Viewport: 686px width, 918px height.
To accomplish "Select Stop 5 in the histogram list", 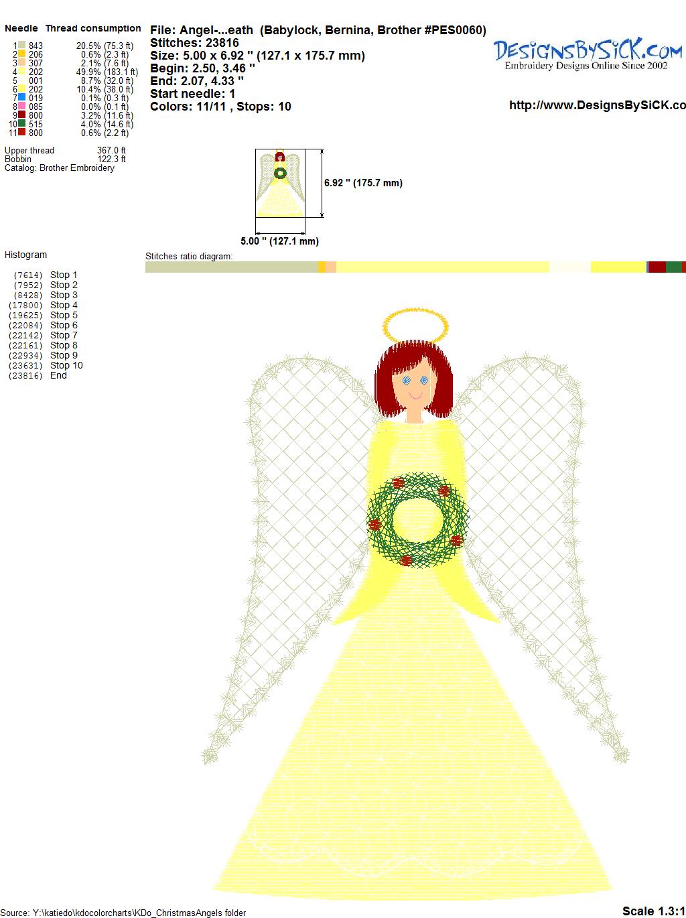I will pos(64,315).
